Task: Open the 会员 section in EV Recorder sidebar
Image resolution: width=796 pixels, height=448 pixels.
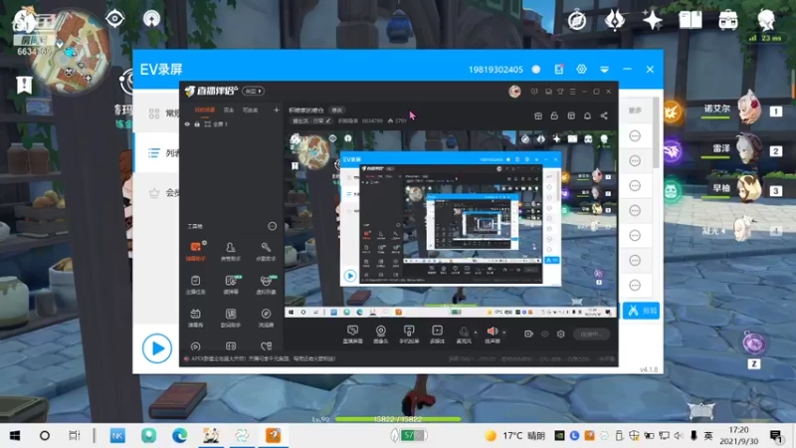Action: pyautogui.click(x=157, y=192)
